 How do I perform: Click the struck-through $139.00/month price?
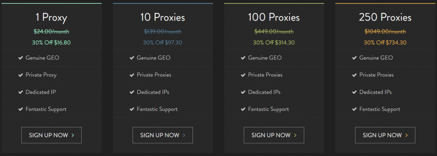click(x=163, y=32)
